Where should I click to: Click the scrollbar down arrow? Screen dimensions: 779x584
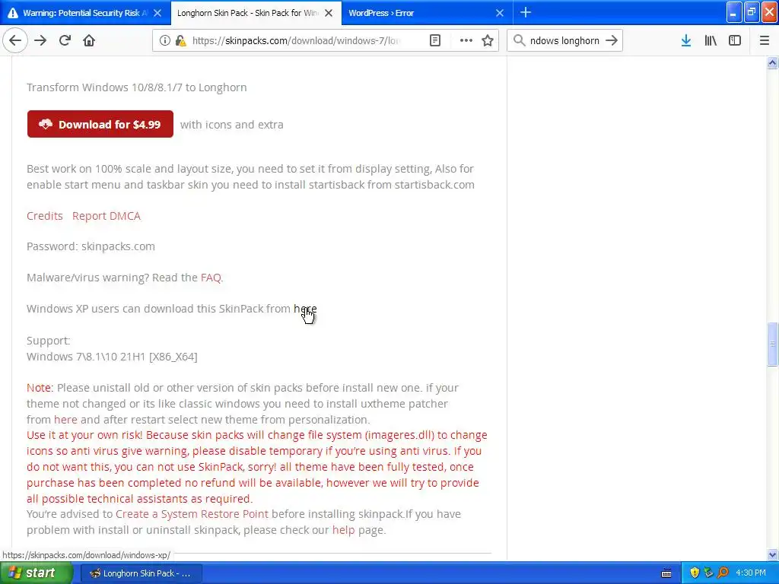pyautogui.click(x=772, y=554)
